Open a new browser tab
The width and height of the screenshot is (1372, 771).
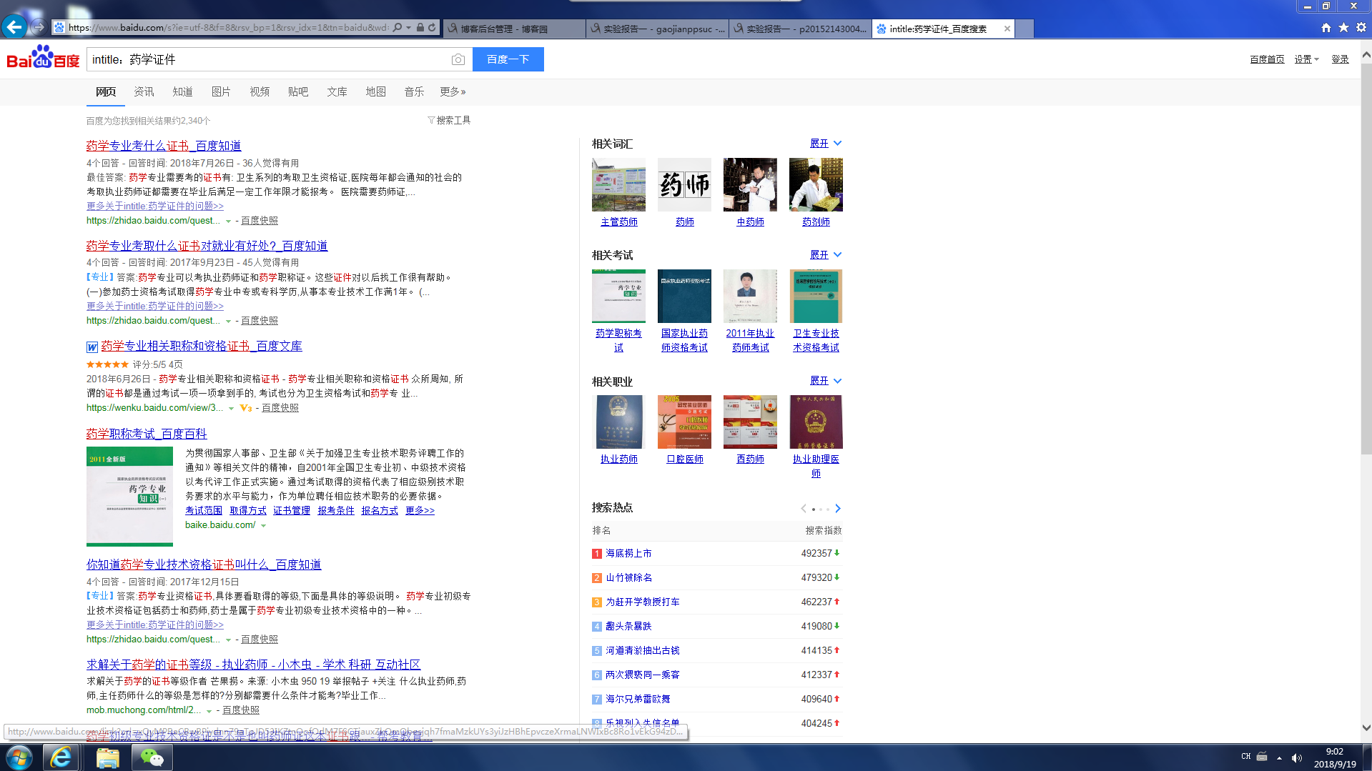1025,29
